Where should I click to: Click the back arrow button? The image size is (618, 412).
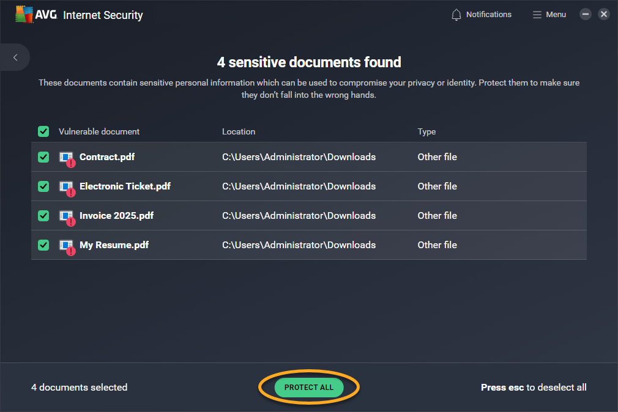pyautogui.click(x=15, y=57)
